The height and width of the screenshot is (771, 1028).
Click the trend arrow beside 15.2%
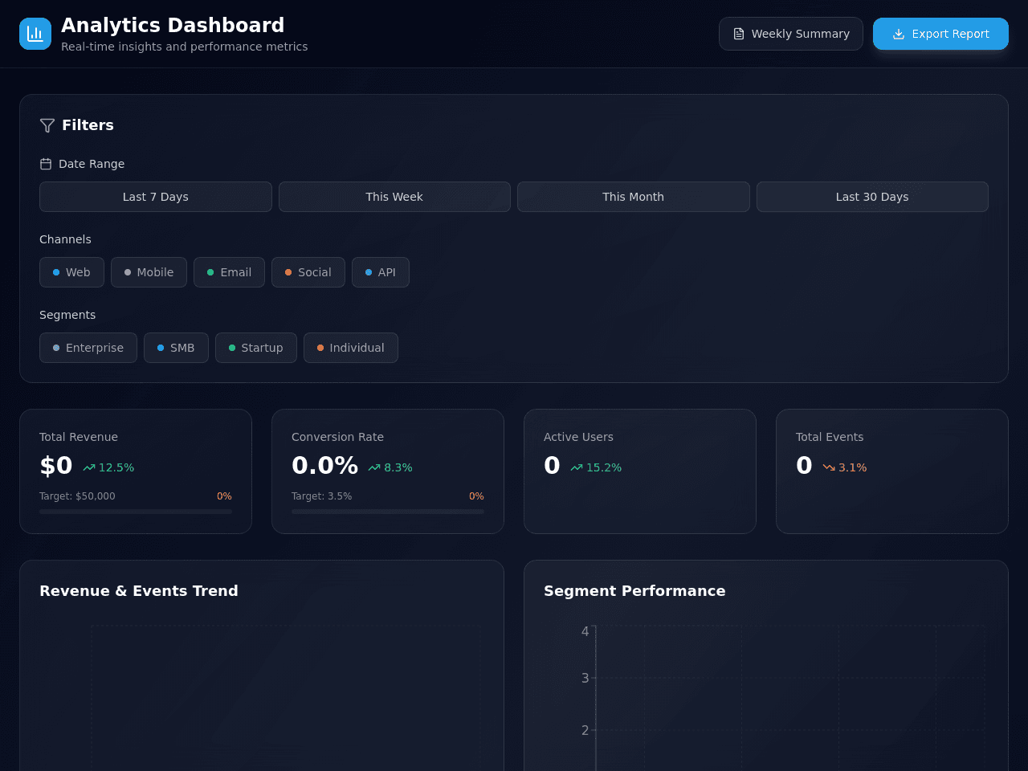[x=577, y=467]
